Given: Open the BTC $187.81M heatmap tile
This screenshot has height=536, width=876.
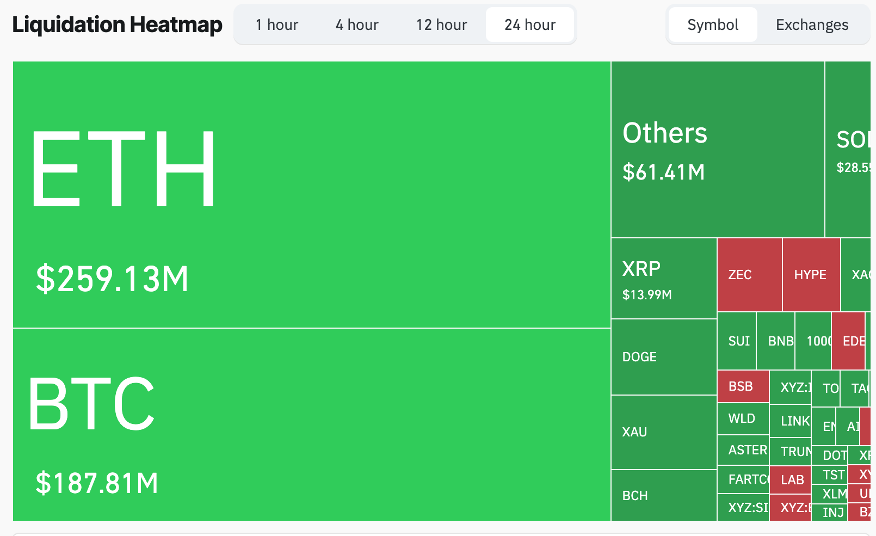Looking at the screenshot, I should pos(312,424).
